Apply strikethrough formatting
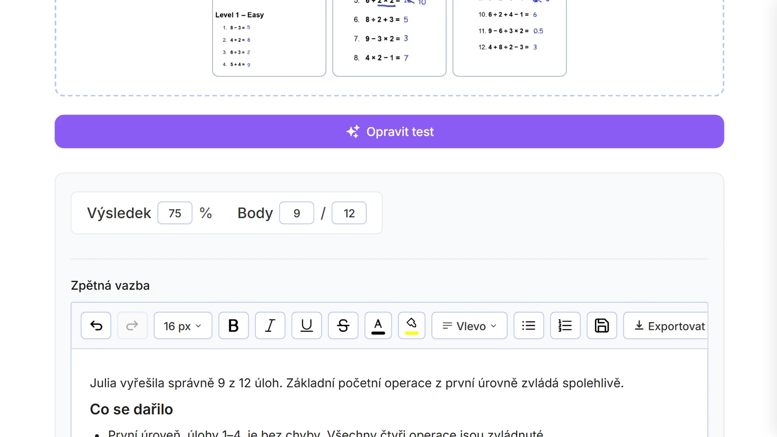The height and width of the screenshot is (437, 777). (343, 325)
